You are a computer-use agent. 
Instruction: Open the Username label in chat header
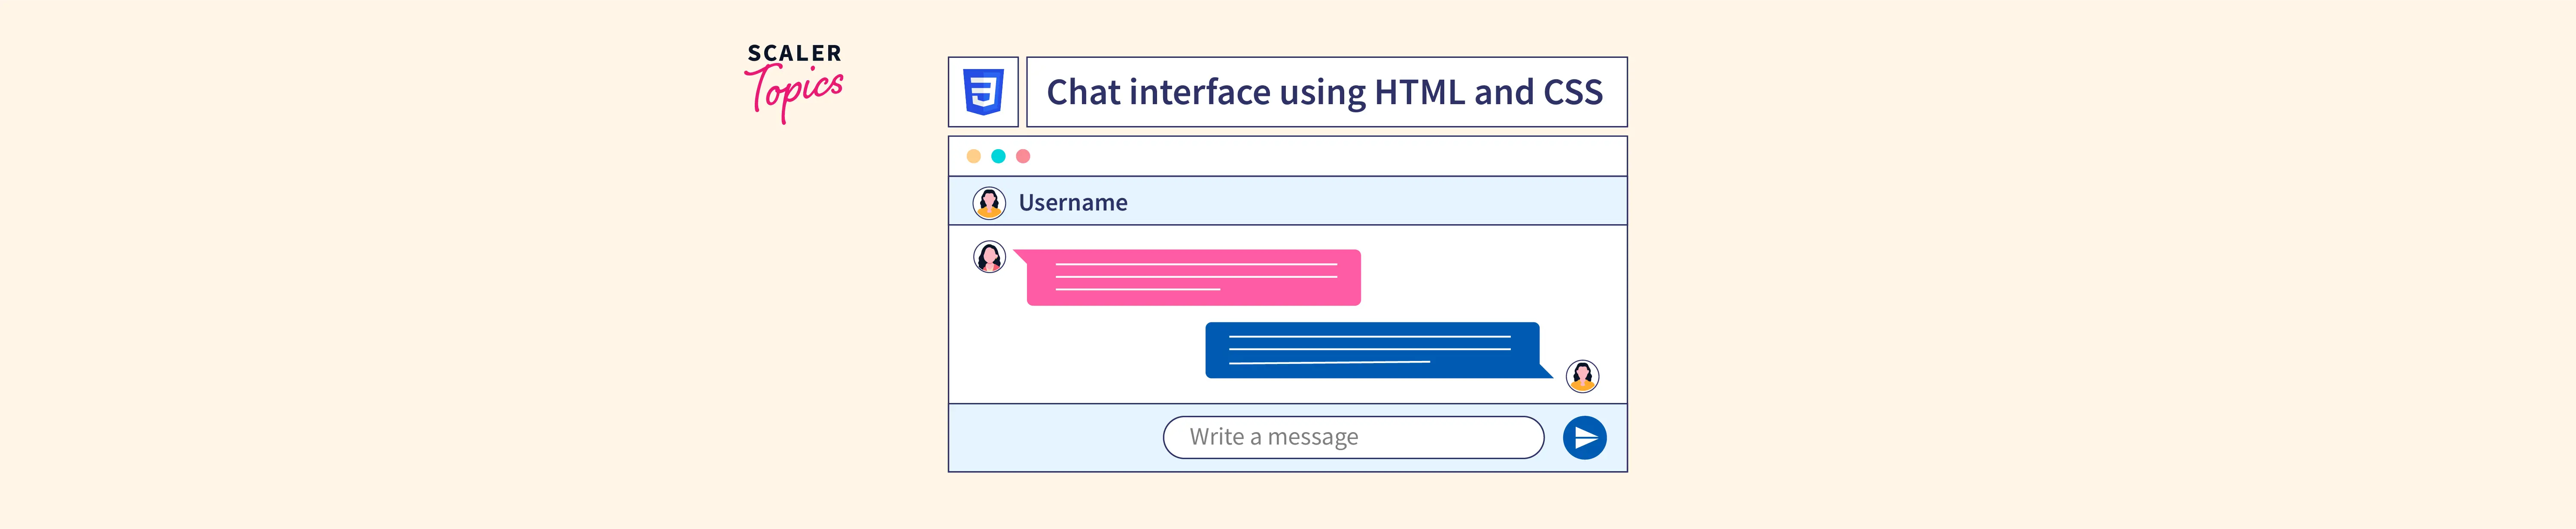(1072, 203)
